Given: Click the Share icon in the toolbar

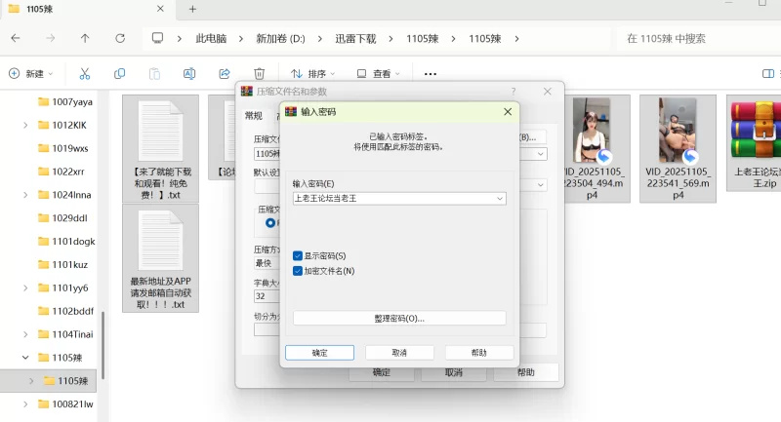Looking at the screenshot, I should (x=225, y=73).
